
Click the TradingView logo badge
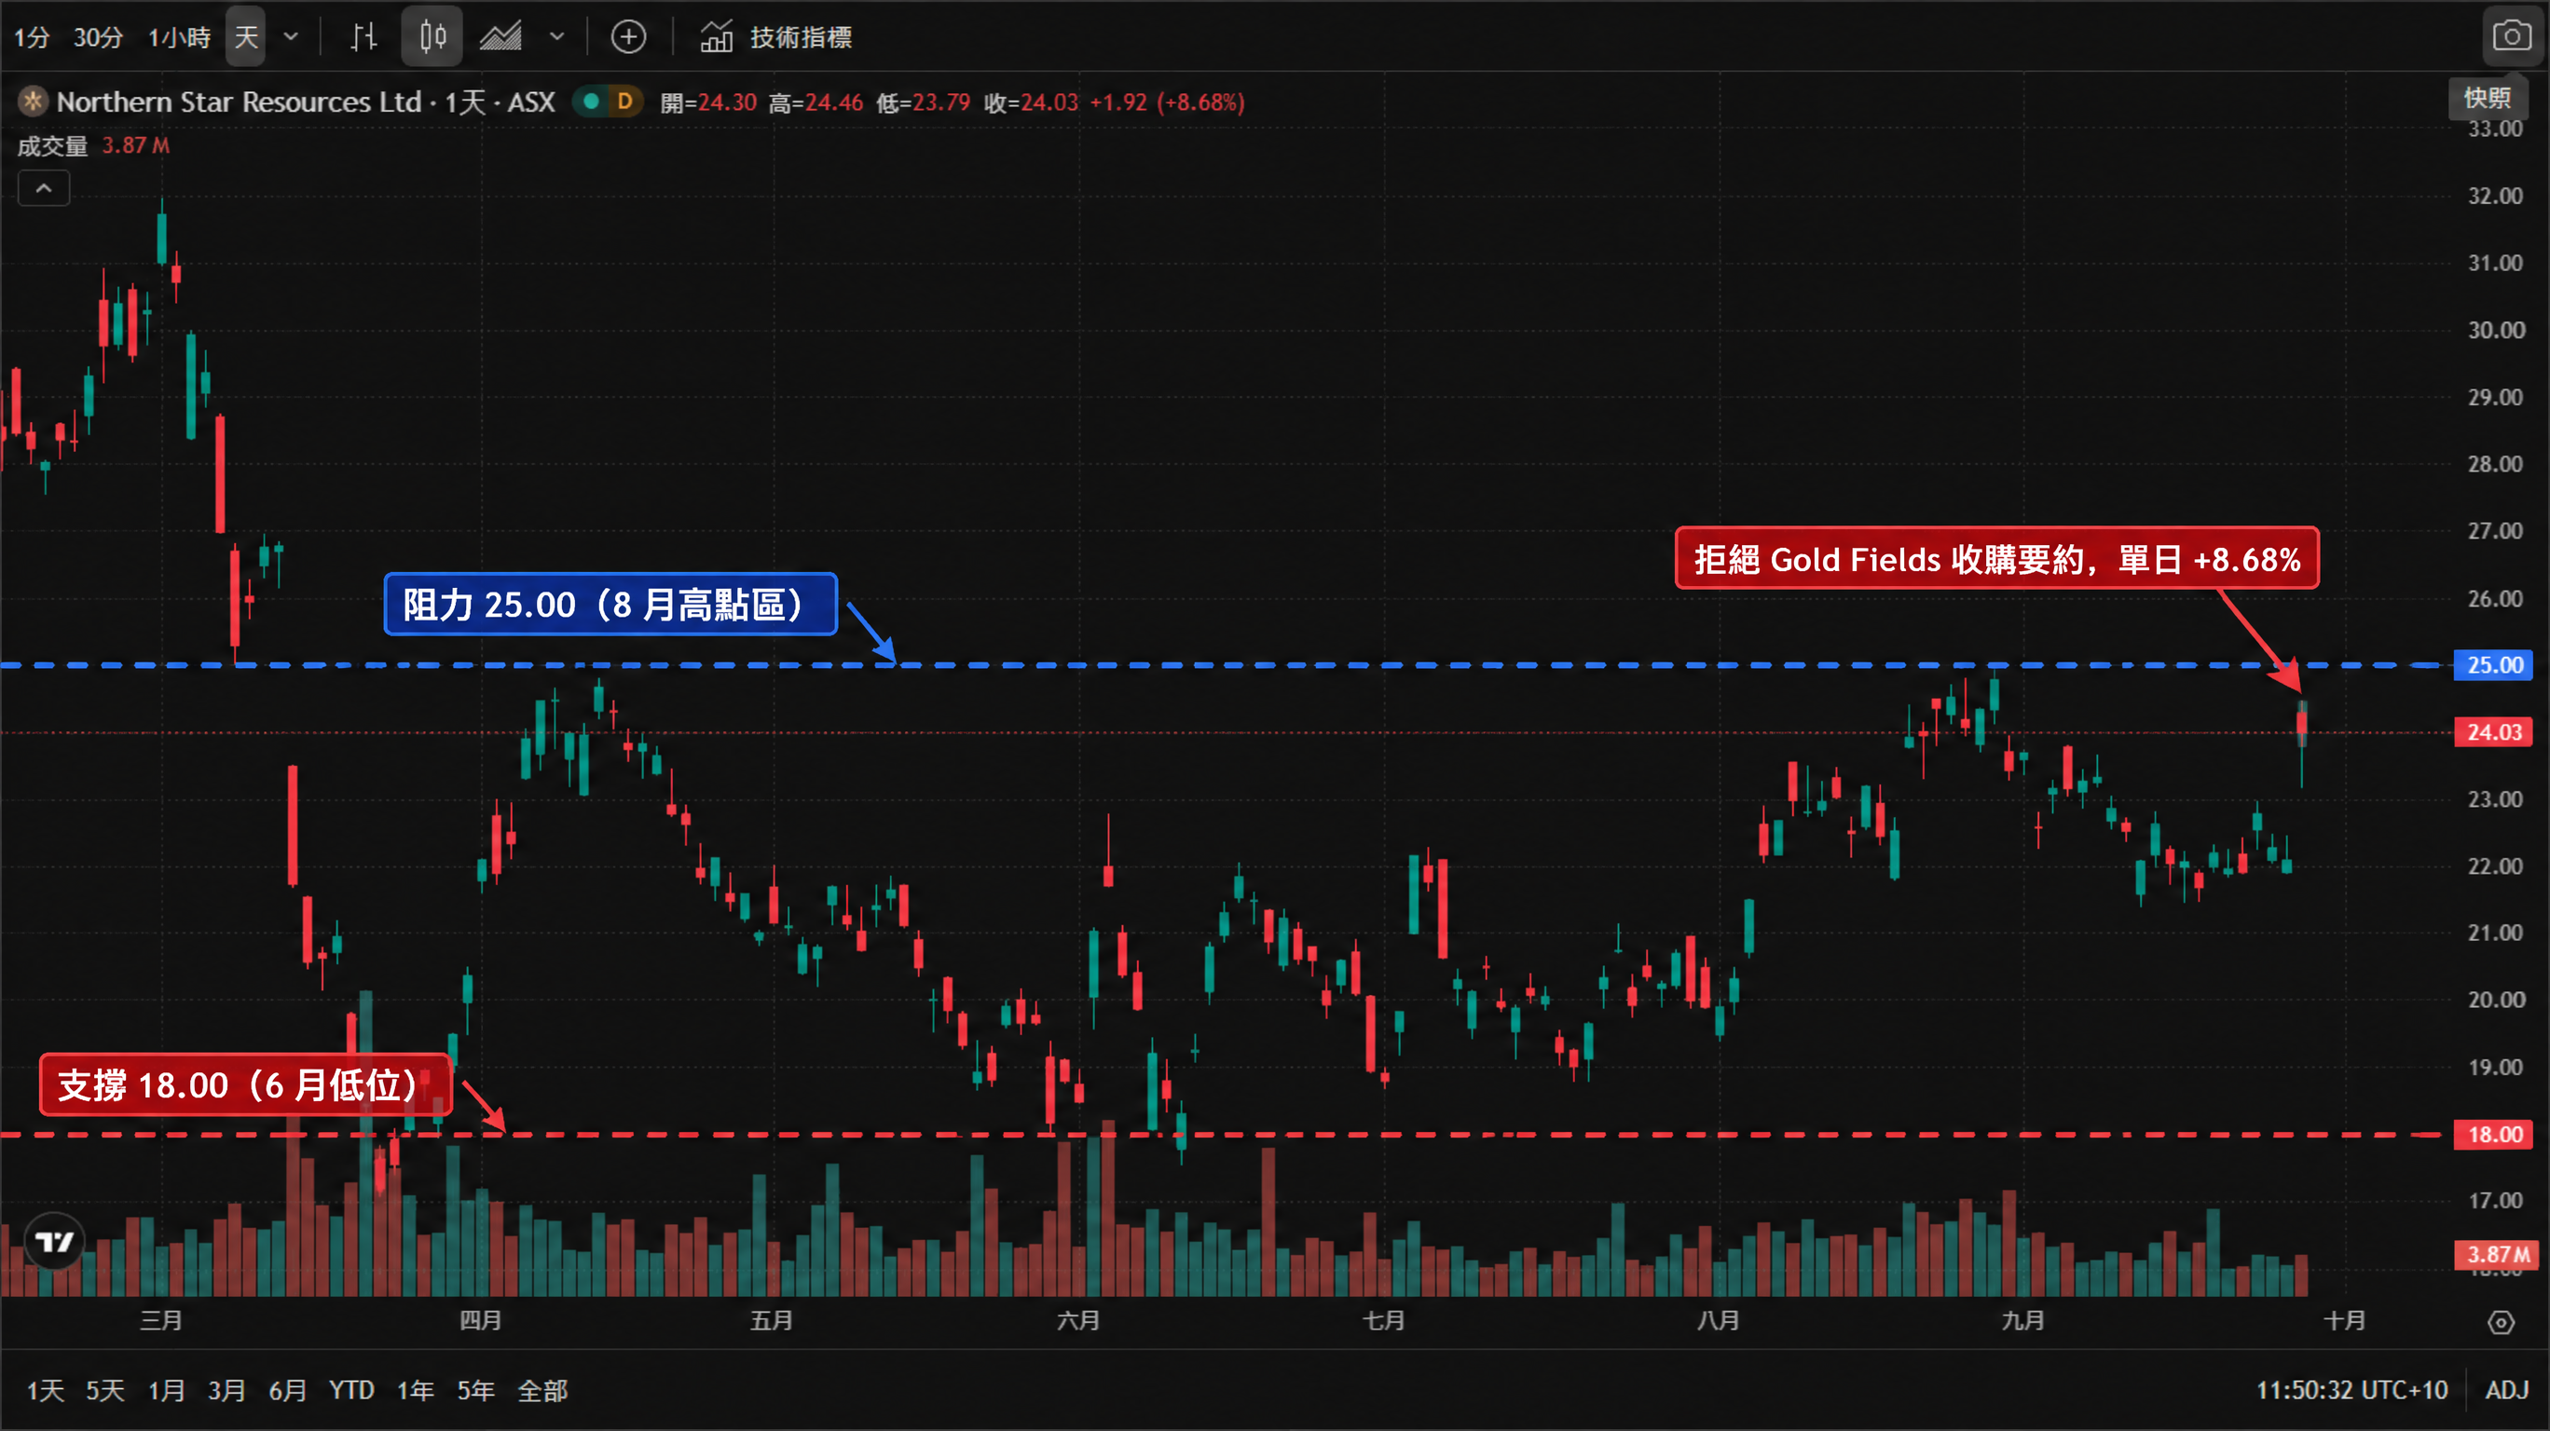[x=54, y=1241]
